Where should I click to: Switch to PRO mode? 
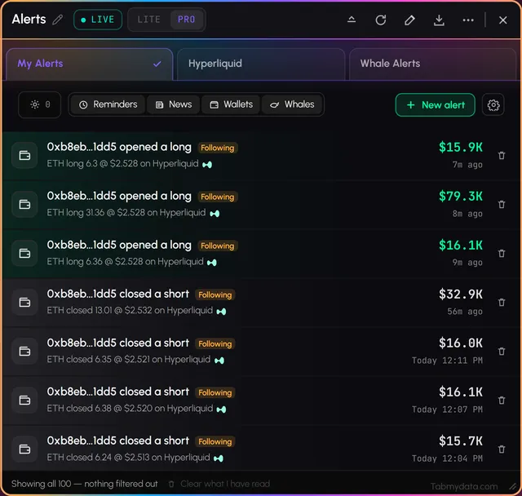tap(187, 20)
